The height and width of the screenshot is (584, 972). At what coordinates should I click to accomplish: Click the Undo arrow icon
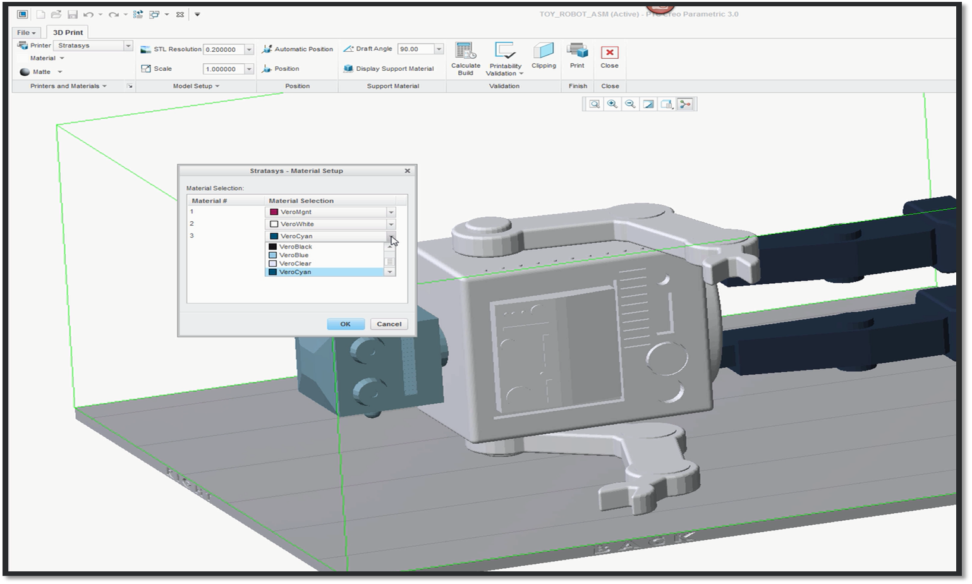88,14
